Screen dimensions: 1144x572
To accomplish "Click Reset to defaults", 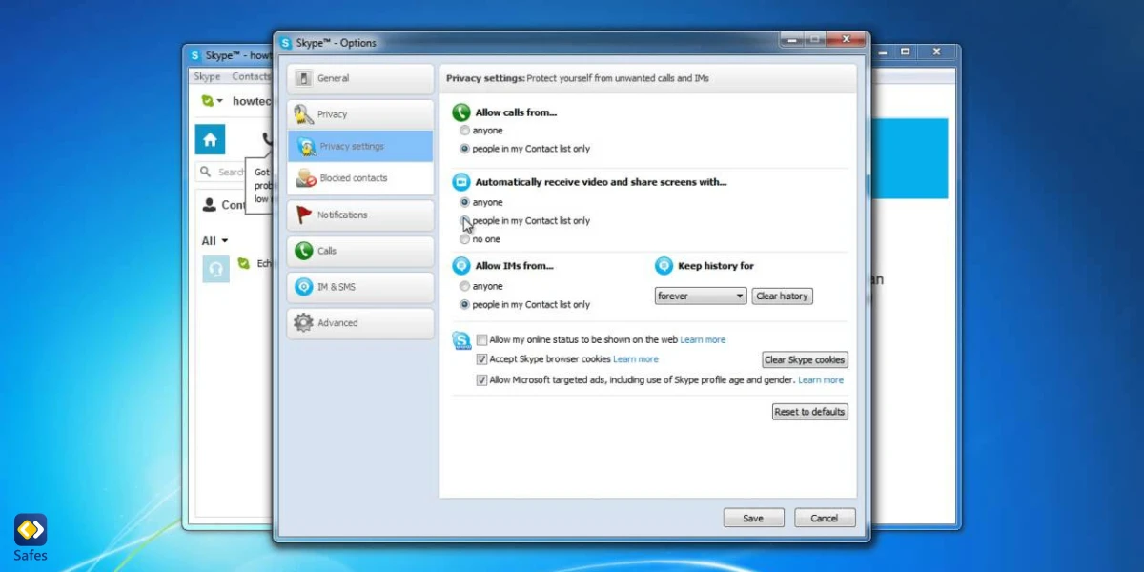I will 809,412.
